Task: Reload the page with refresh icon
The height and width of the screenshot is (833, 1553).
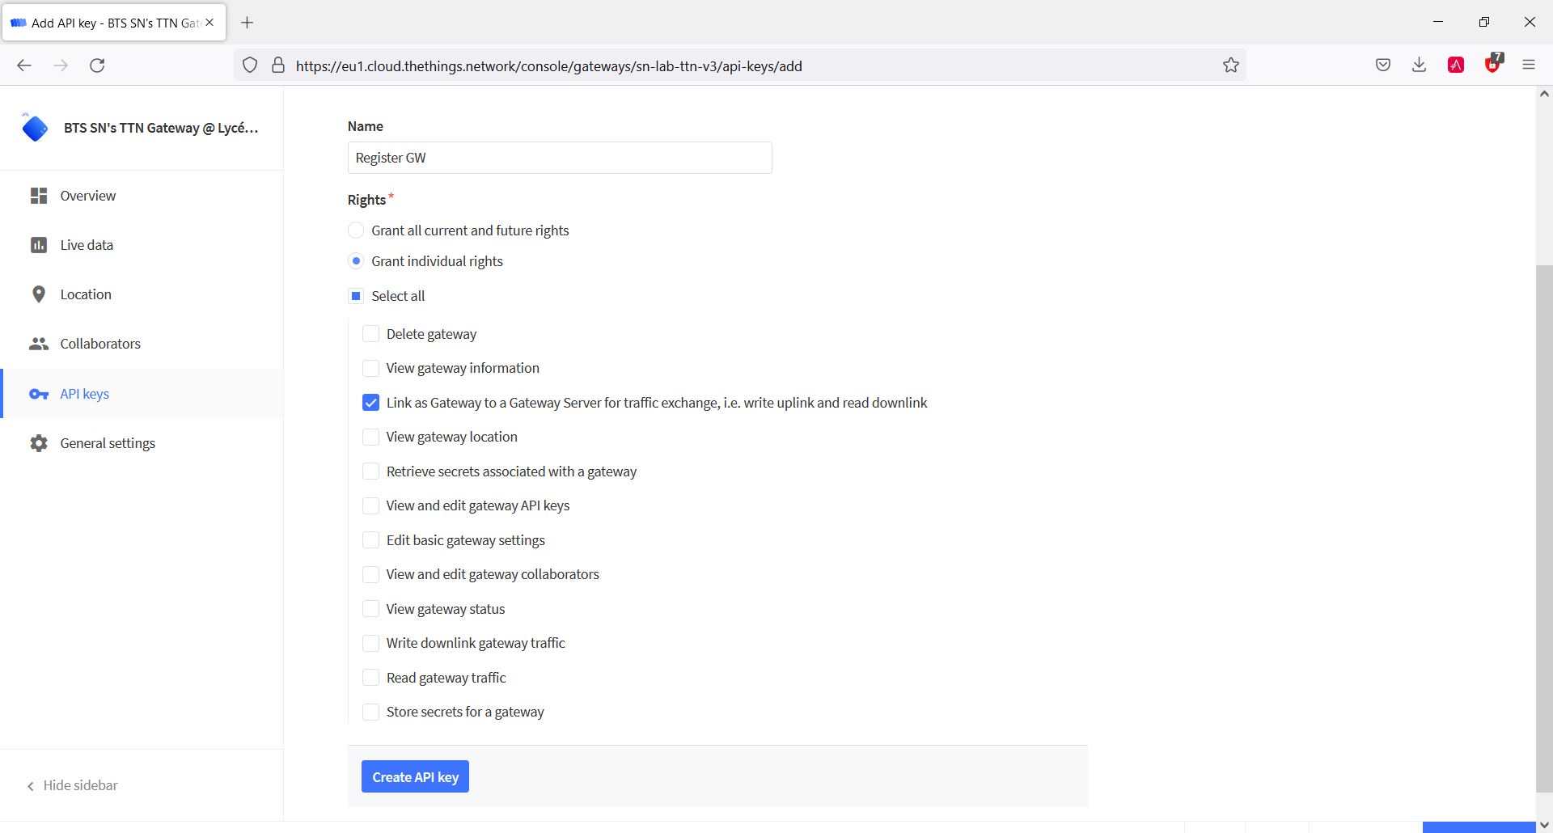Action: 97,66
